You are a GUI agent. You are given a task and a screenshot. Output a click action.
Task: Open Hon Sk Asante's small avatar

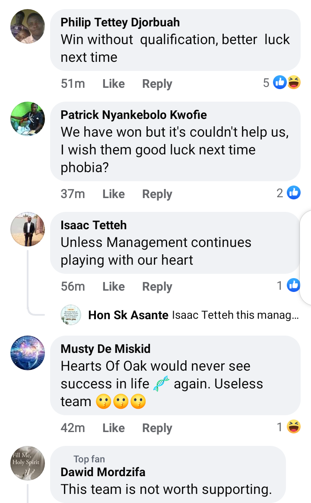pos(71,315)
